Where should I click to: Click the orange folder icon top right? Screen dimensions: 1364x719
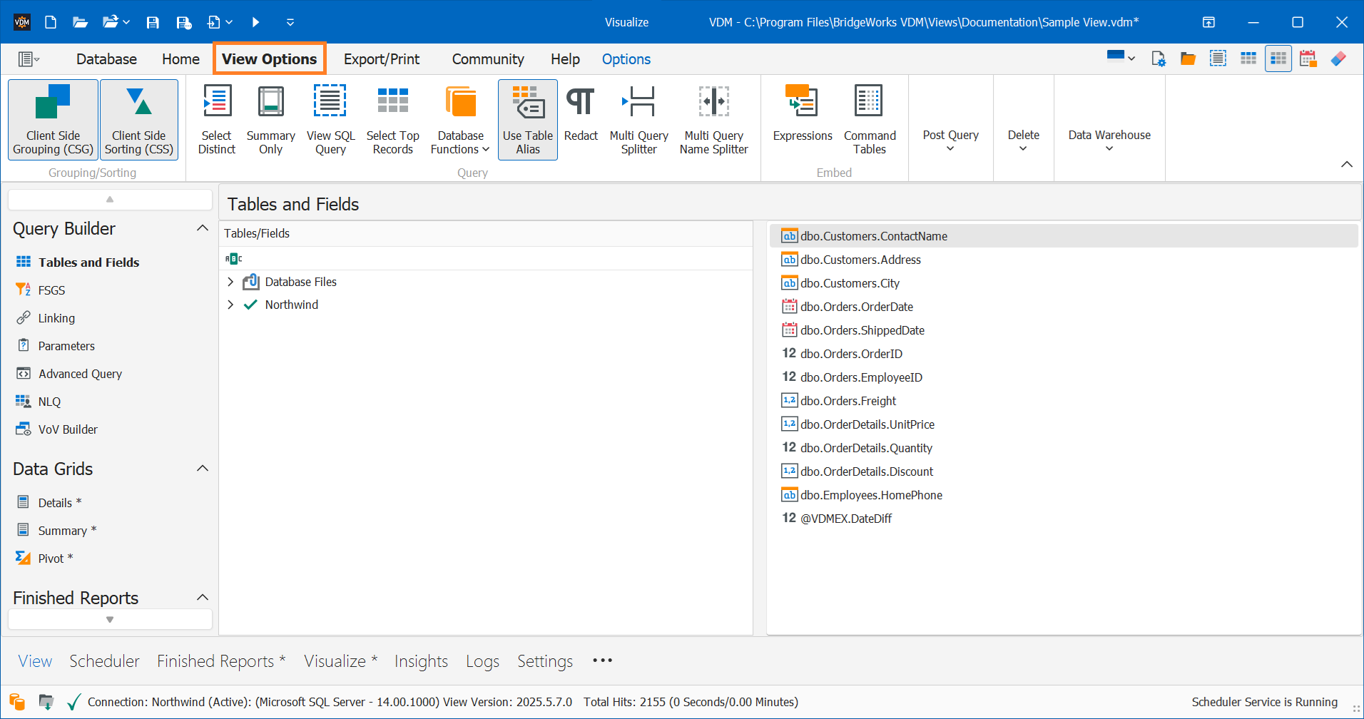pyautogui.click(x=1188, y=58)
